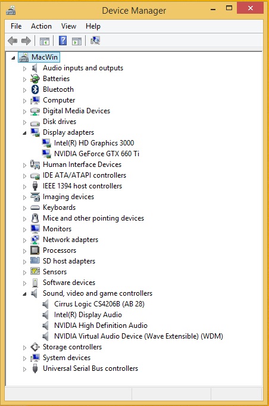Image resolution: width=269 pixels, height=406 pixels.
Task: Select the Intel(R) HD Graphics 3000 device
Action: 94,143
